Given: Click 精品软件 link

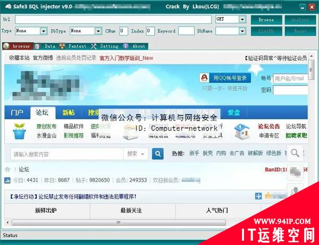Looking at the screenshot, I should [x=74, y=127].
